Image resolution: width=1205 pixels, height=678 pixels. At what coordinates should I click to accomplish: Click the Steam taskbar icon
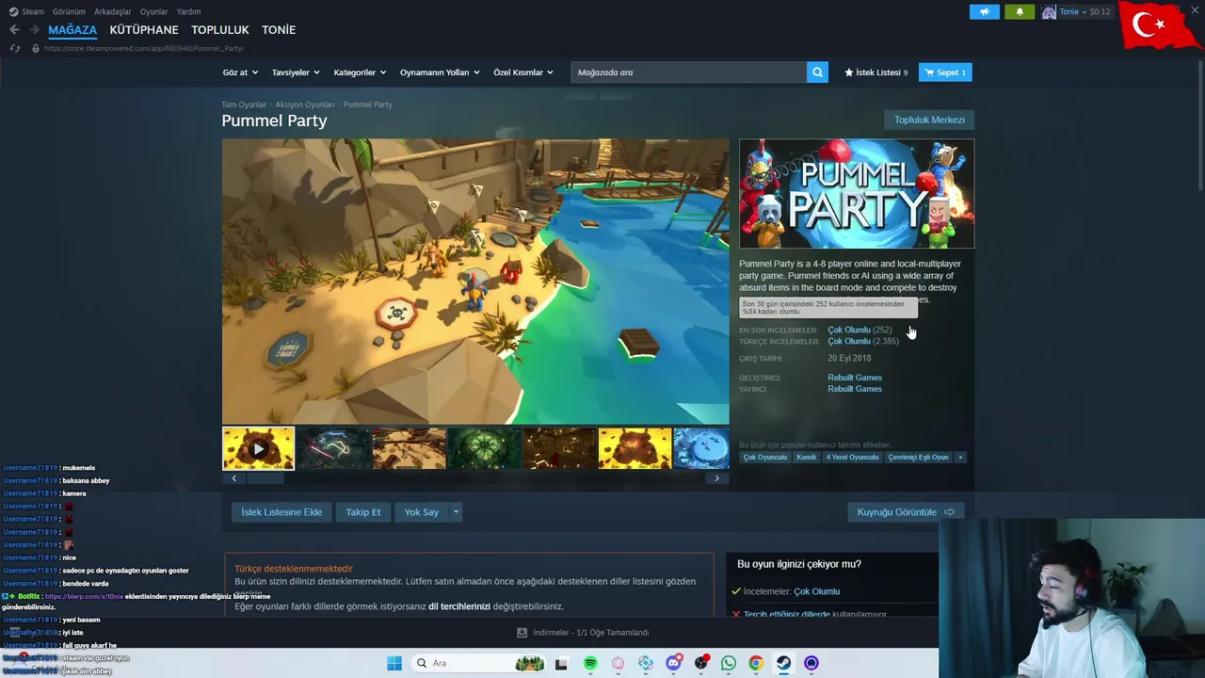783,663
